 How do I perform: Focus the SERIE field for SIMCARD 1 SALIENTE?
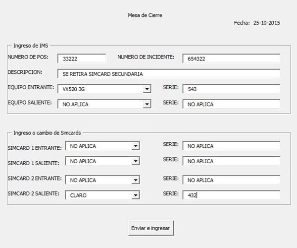(x=231, y=161)
